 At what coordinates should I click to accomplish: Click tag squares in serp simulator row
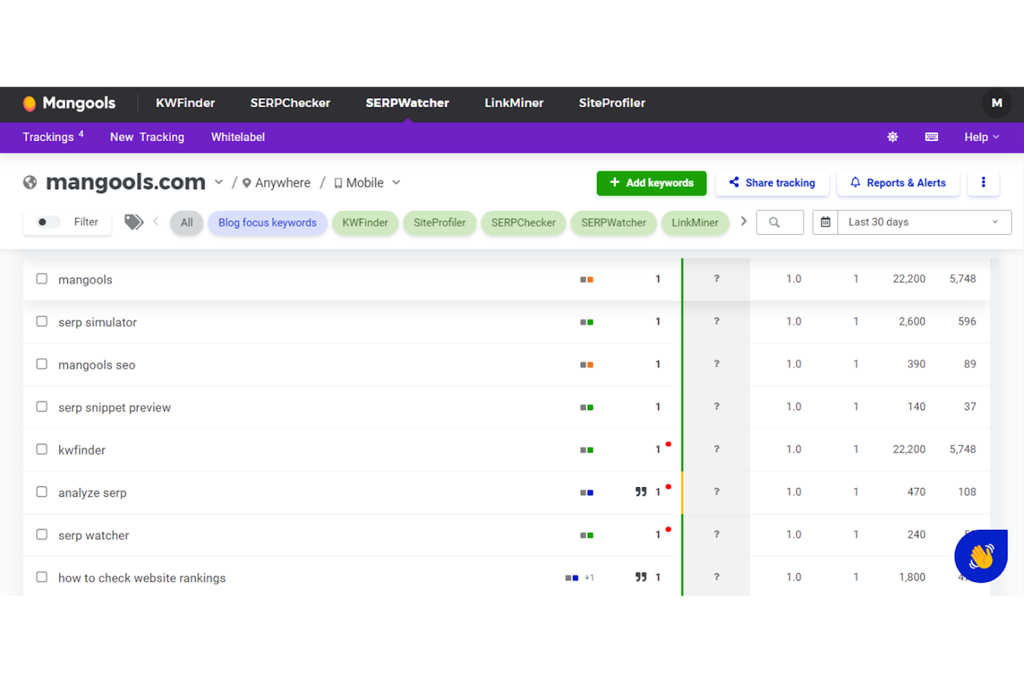[587, 322]
